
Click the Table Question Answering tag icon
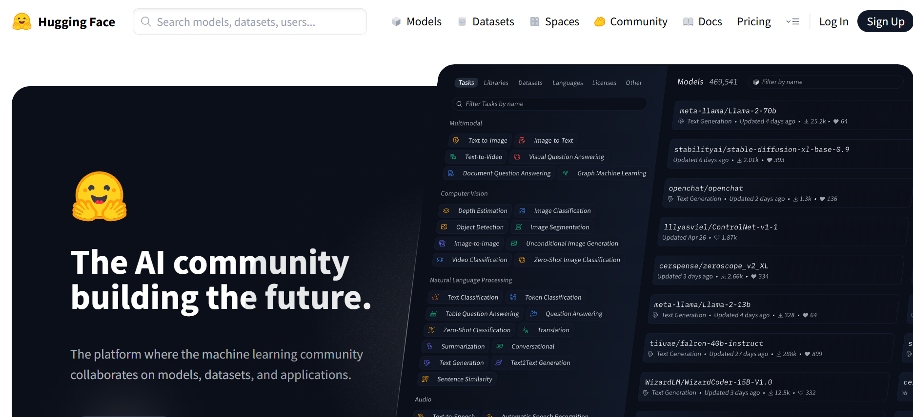tap(433, 314)
